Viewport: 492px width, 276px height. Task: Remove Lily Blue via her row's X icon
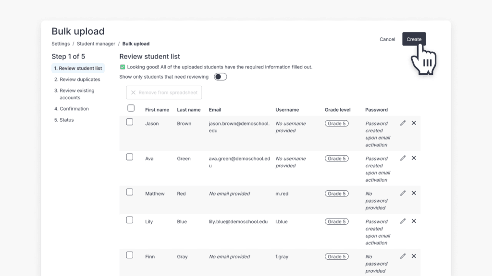[414, 221]
